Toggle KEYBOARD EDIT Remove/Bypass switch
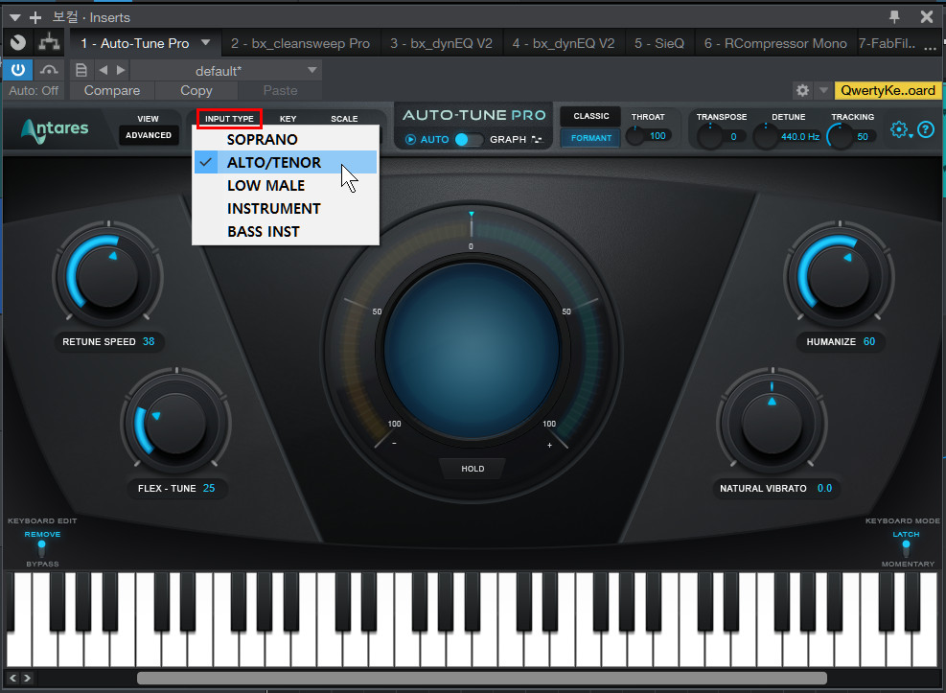This screenshot has height=693, width=946. coord(41,548)
